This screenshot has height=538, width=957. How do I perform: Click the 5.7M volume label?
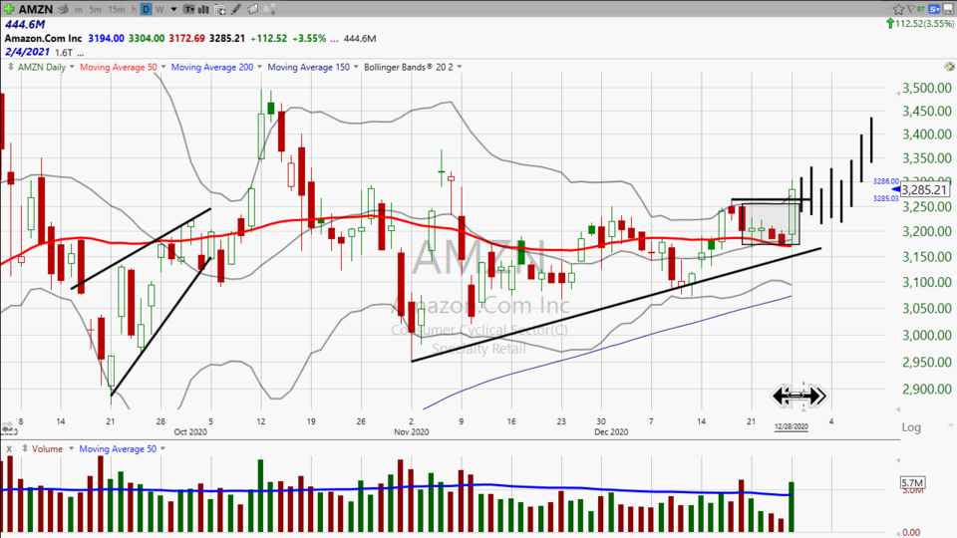point(912,483)
